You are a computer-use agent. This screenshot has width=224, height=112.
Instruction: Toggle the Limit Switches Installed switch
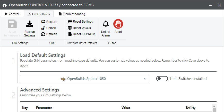(162, 79)
